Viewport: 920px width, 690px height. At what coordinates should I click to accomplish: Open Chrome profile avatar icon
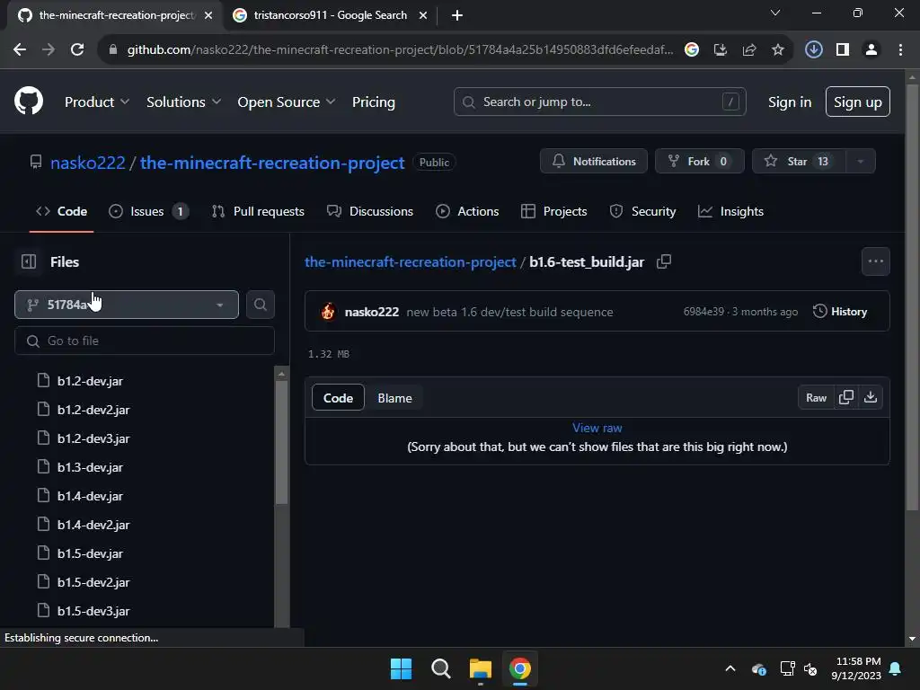pyautogui.click(x=871, y=49)
